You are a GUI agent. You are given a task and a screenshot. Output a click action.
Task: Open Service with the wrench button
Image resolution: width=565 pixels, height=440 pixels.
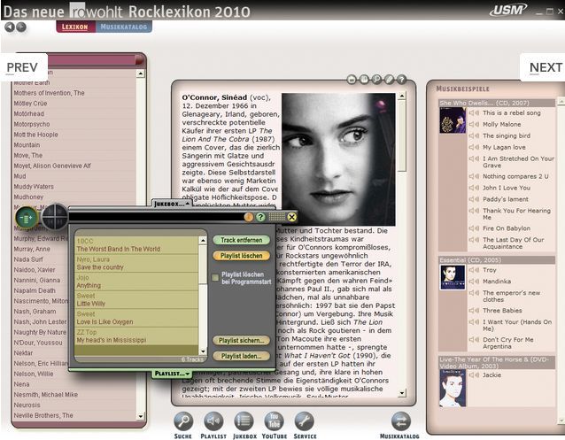pyautogui.click(x=305, y=421)
